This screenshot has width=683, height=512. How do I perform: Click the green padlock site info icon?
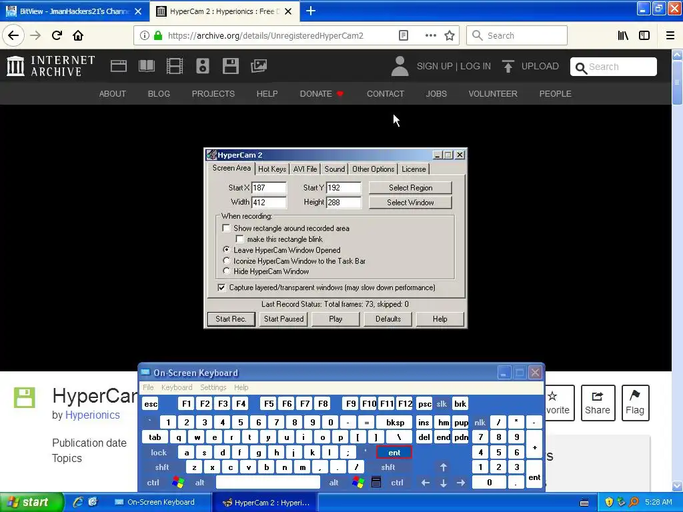coord(158,35)
